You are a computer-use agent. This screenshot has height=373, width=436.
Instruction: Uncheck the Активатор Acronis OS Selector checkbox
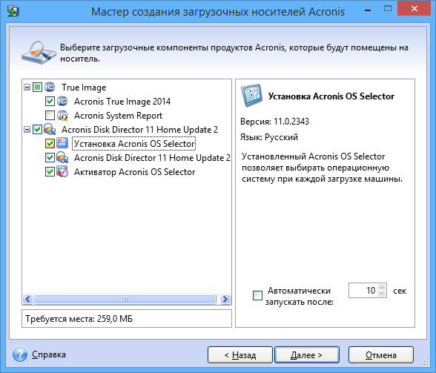(x=50, y=171)
